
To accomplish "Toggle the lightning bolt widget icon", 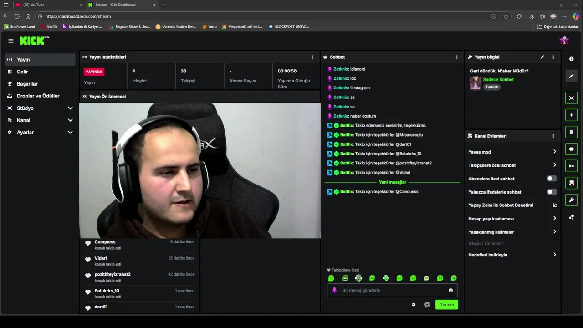I will point(571,115).
